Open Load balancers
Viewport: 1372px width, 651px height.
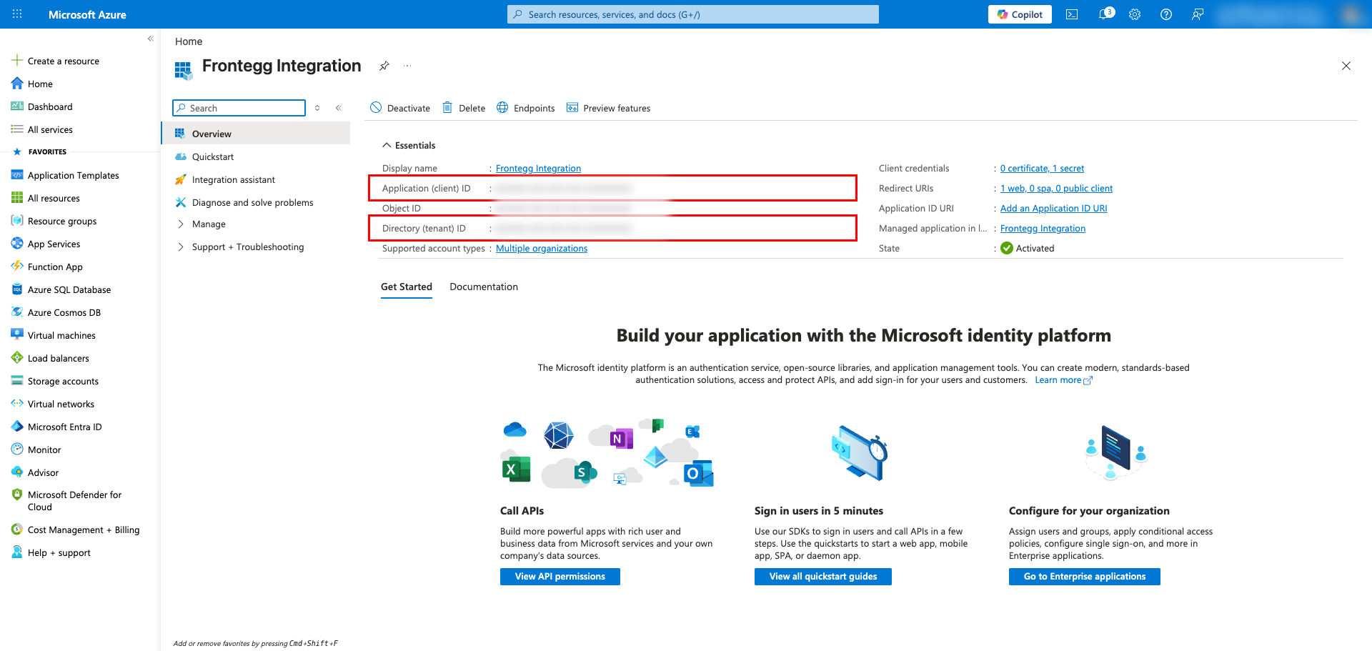point(58,358)
